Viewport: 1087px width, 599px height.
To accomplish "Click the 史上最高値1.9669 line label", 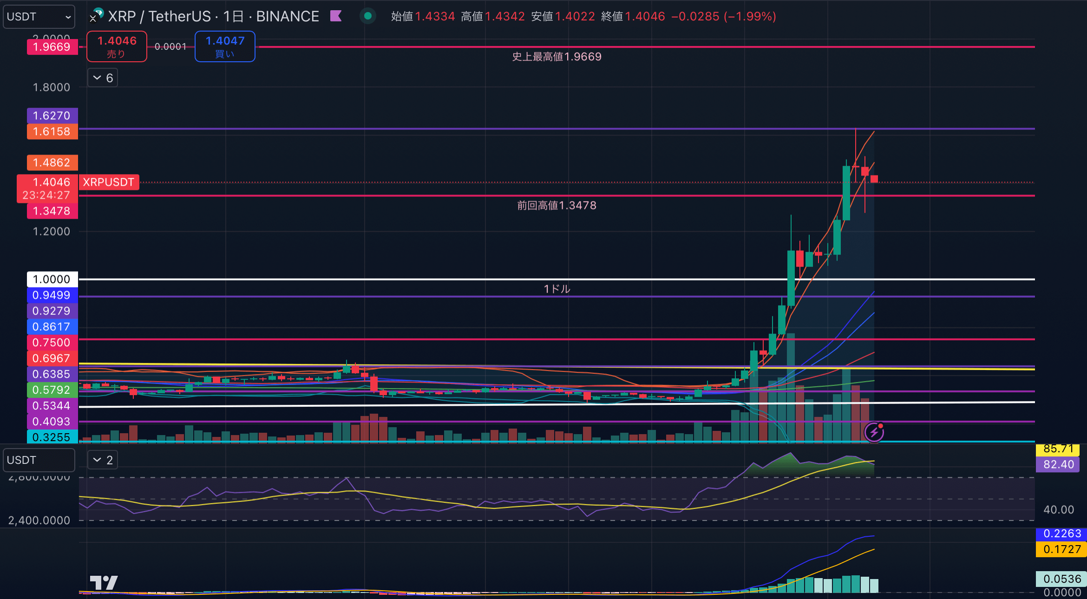I will tap(557, 57).
